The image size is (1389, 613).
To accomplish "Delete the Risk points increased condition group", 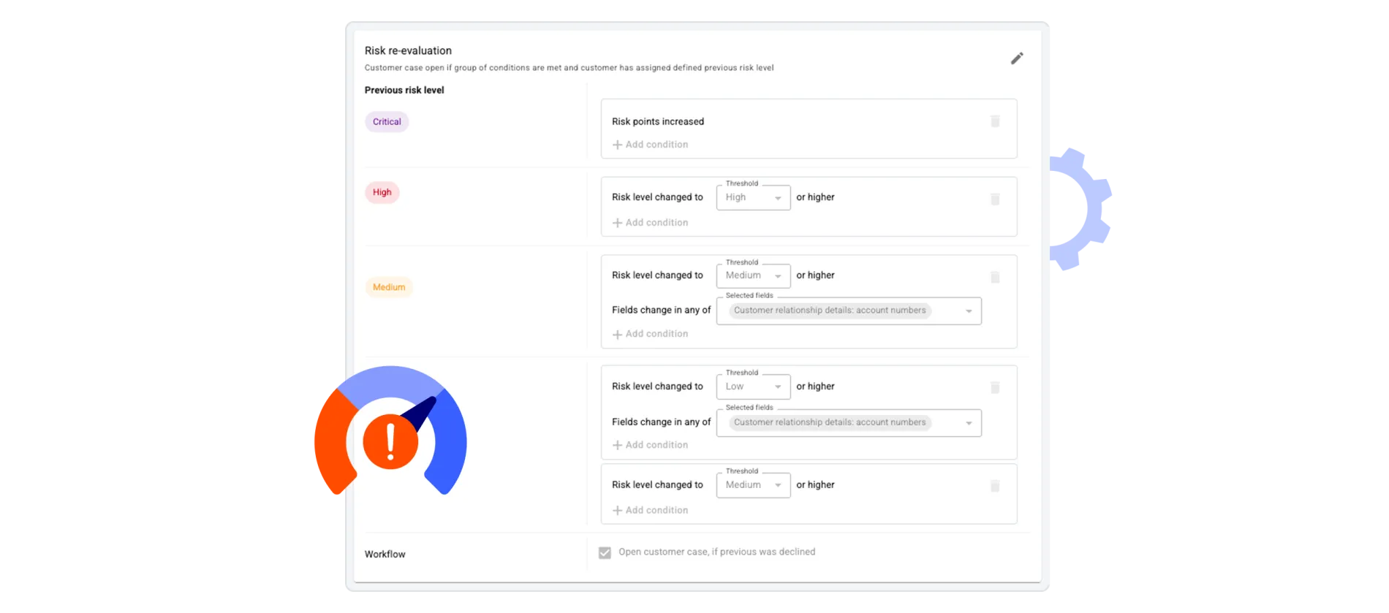I will pyautogui.click(x=995, y=121).
